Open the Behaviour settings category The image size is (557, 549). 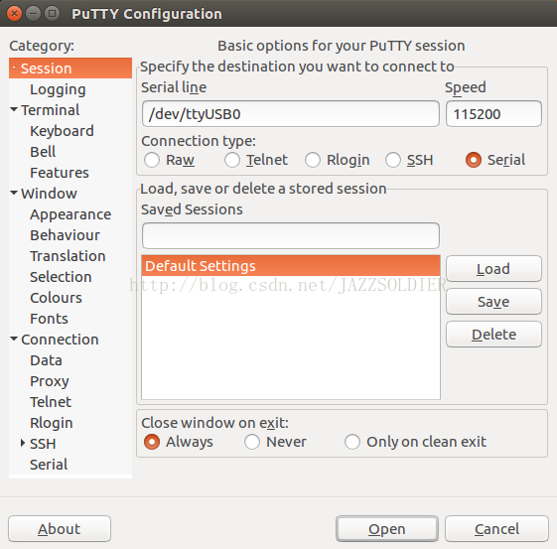click(x=65, y=235)
